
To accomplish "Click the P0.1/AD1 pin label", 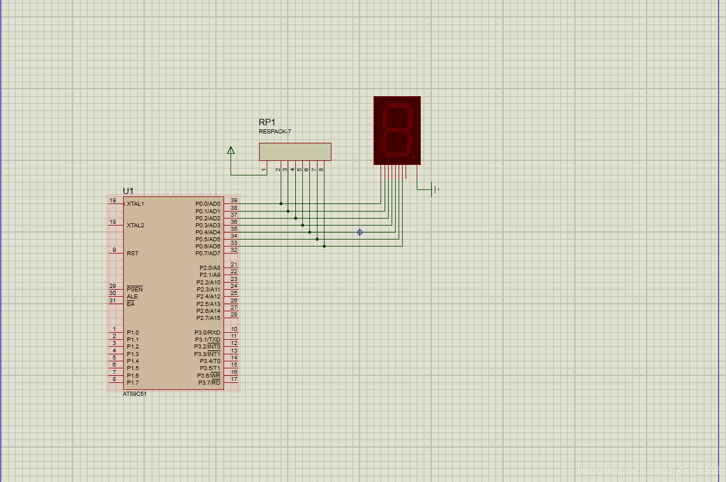I will 208,211.
